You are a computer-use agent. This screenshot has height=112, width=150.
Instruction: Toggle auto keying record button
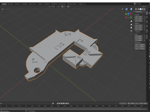53,103
